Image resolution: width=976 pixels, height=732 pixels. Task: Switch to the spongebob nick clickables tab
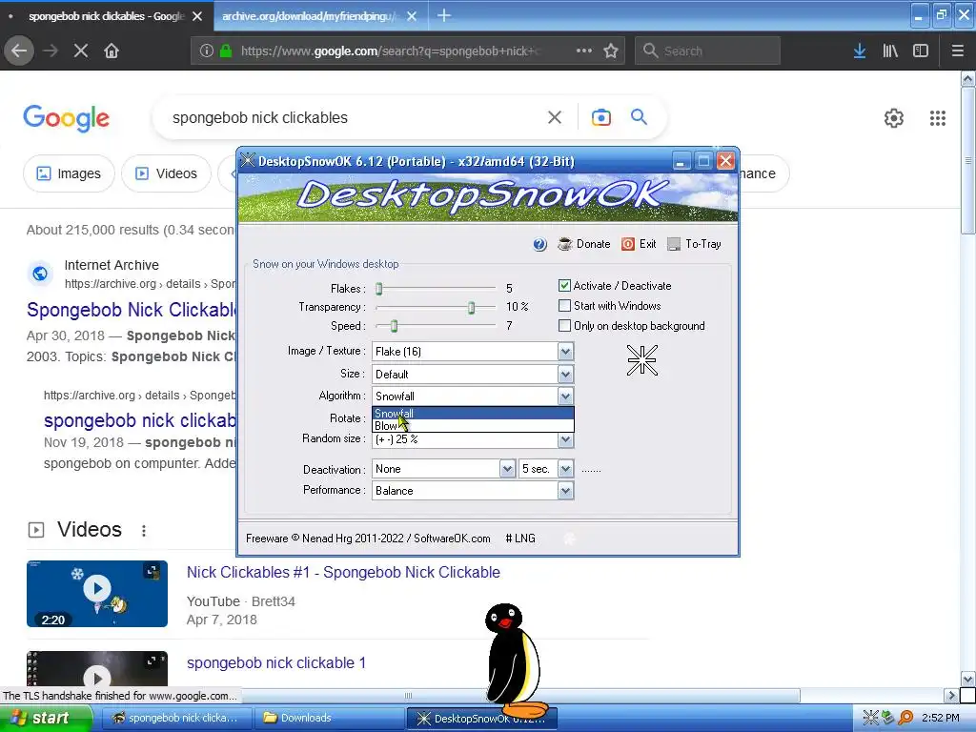click(x=107, y=16)
